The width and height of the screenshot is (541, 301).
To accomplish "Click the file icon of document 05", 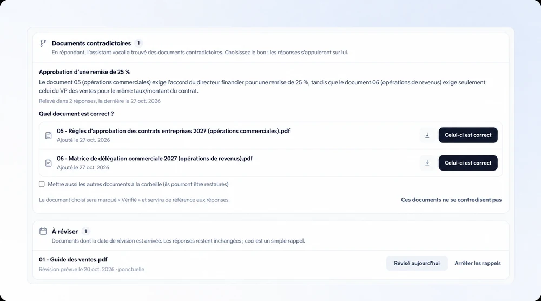I will coord(49,135).
